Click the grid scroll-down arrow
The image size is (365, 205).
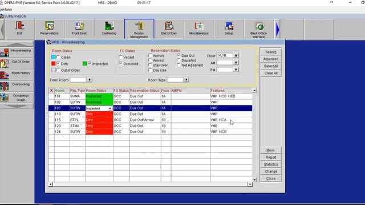point(254,180)
